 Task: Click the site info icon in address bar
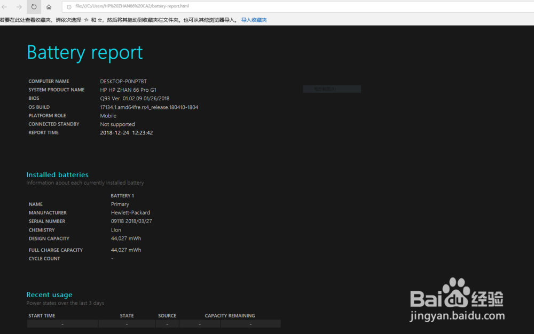69,7
